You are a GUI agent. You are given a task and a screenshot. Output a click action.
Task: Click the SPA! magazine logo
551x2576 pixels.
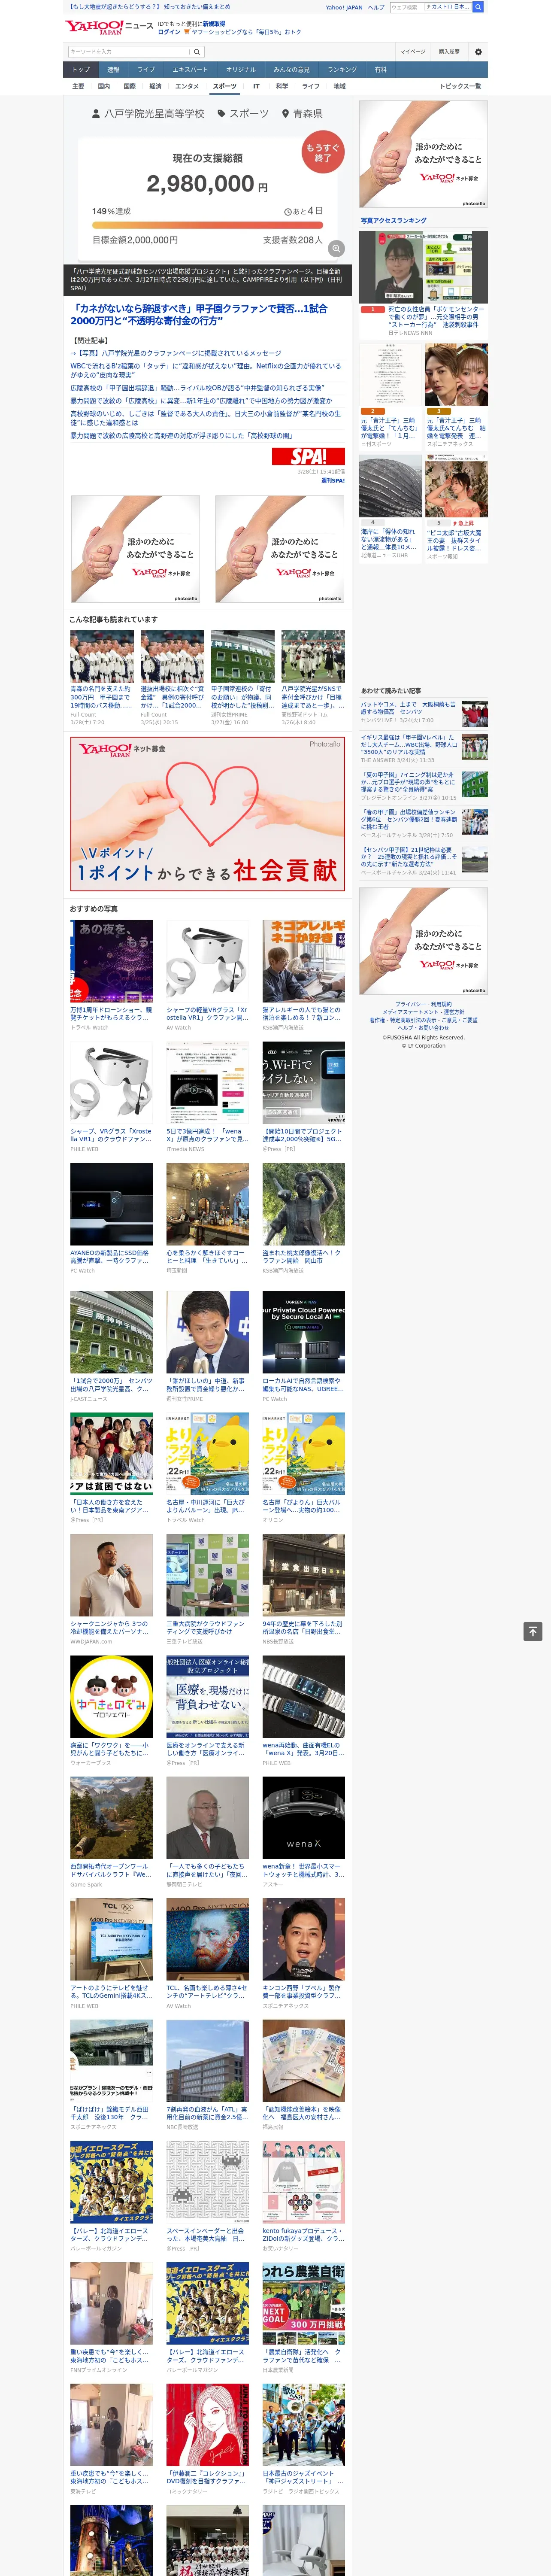[x=308, y=456]
